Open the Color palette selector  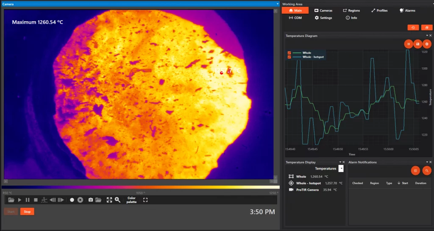131,200
